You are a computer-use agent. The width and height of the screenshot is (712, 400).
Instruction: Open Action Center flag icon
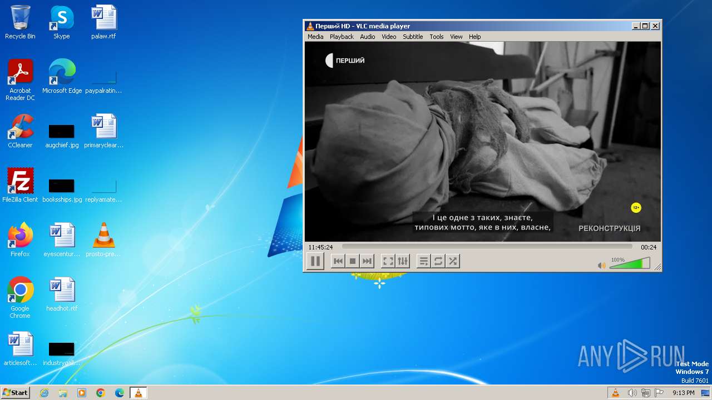[x=659, y=393]
